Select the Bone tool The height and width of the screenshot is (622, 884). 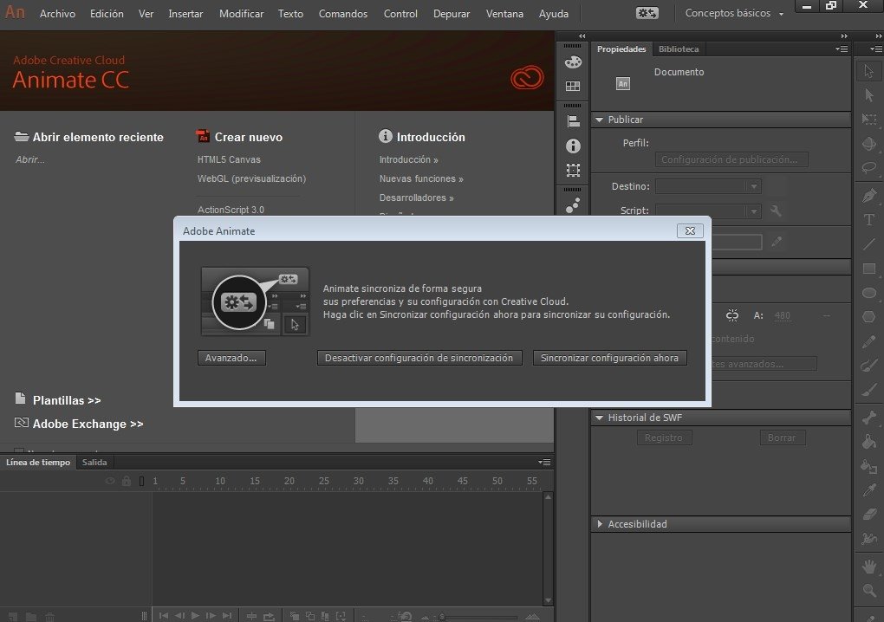(868, 417)
